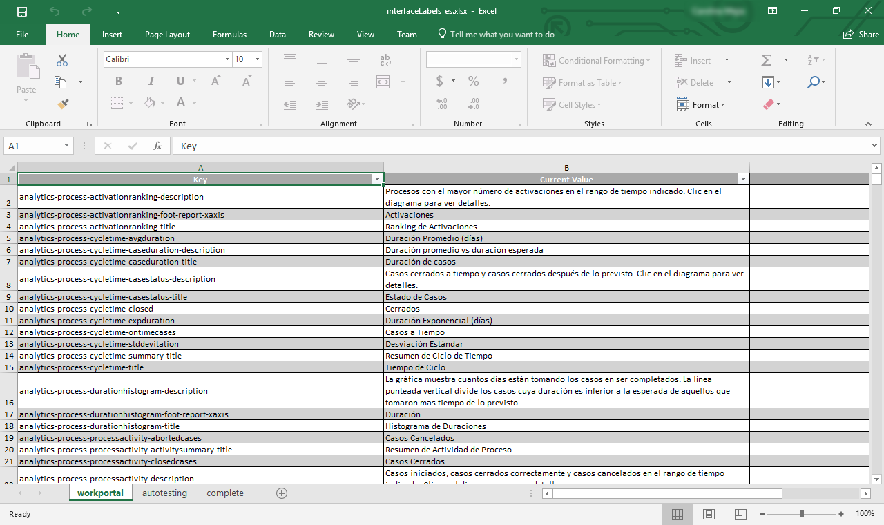Open the Key column filter dropdown

377,180
